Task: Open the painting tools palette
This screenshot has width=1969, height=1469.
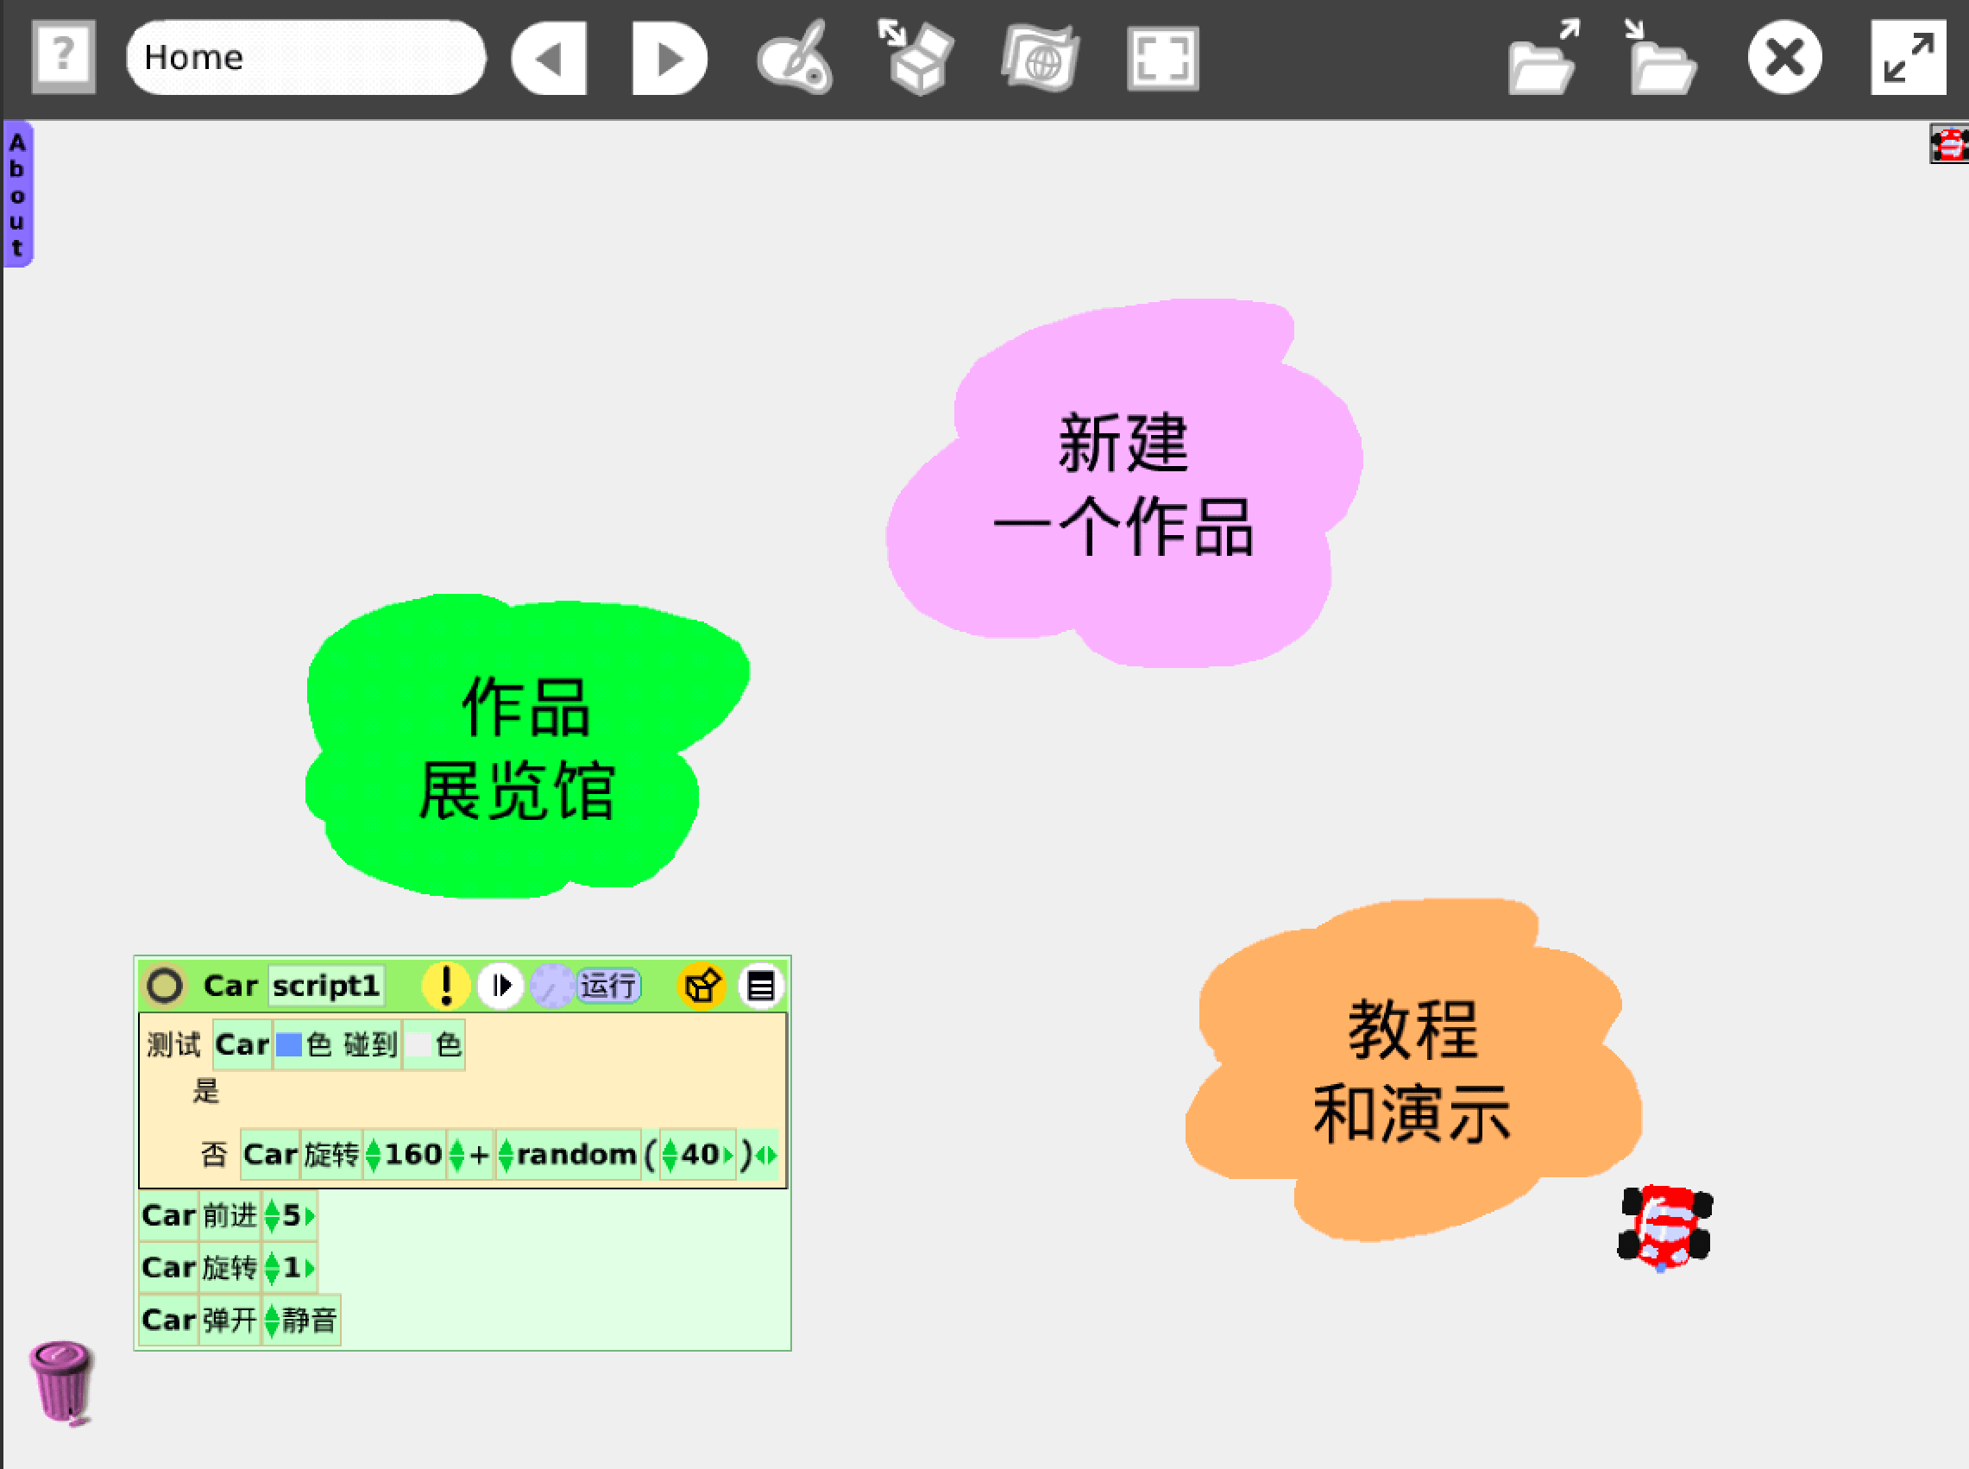Action: tap(796, 58)
